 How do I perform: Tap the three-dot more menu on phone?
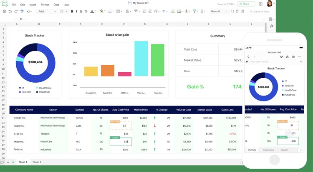click(300, 57)
